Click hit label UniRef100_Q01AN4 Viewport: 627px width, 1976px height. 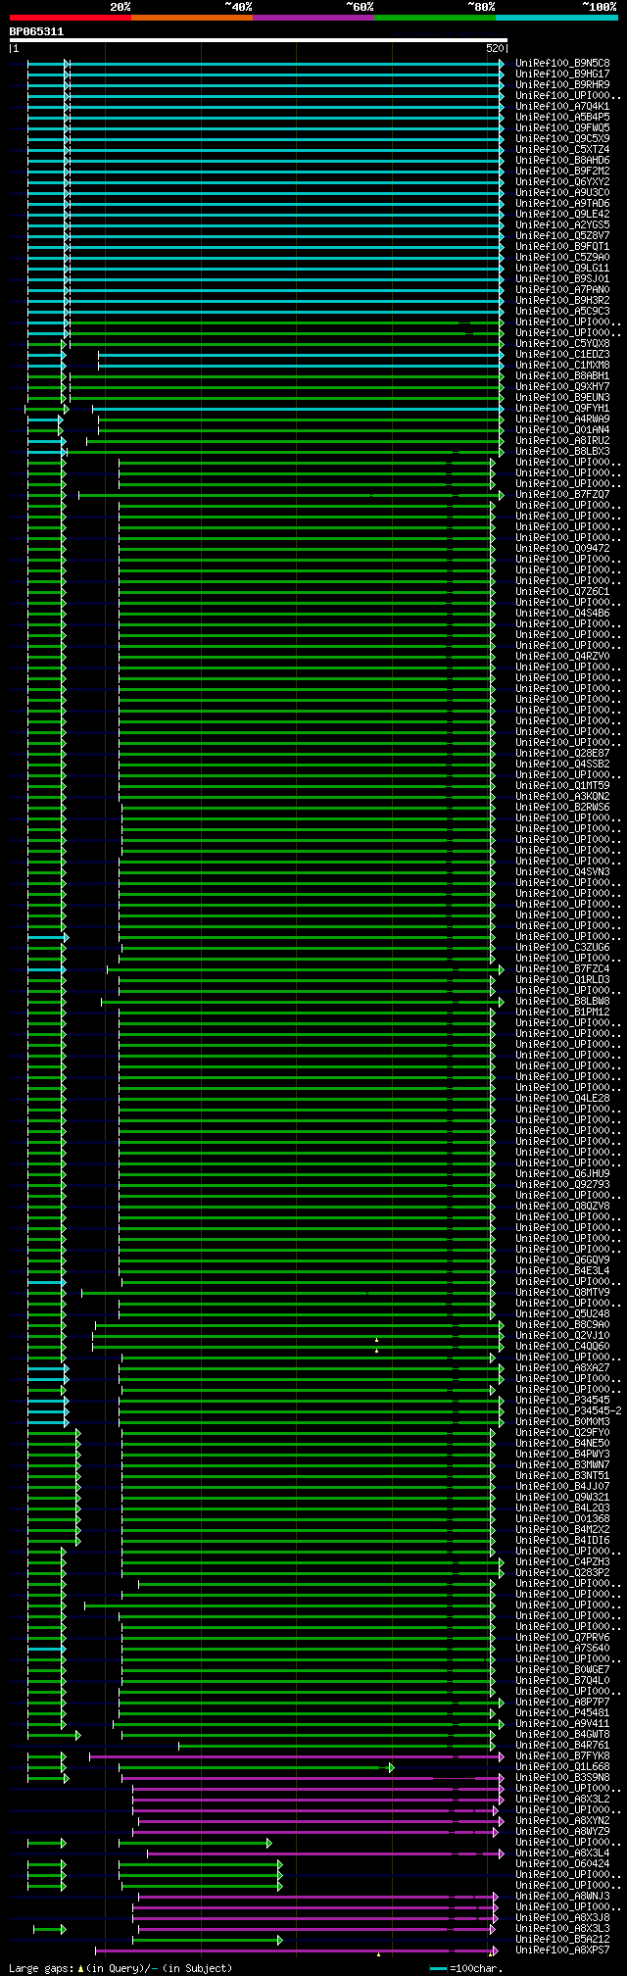click(562, 430)
